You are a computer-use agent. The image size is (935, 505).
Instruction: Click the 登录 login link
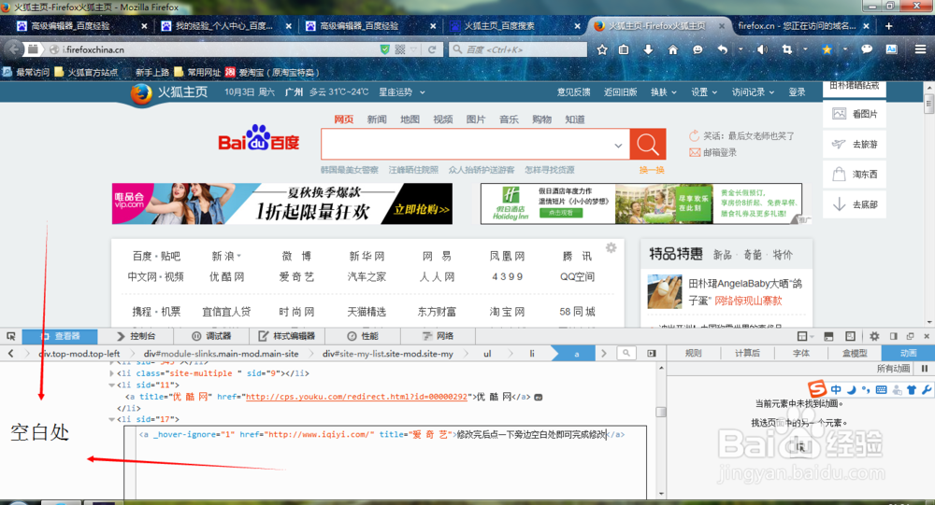(x=798, y=92)
